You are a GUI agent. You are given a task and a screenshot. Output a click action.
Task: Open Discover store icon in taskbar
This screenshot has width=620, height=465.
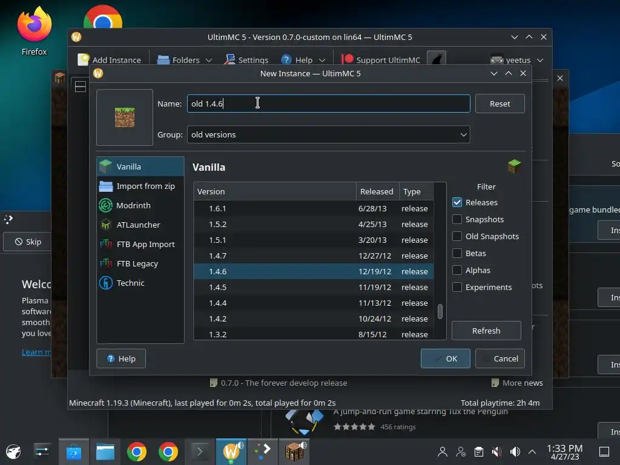point(74,452)
